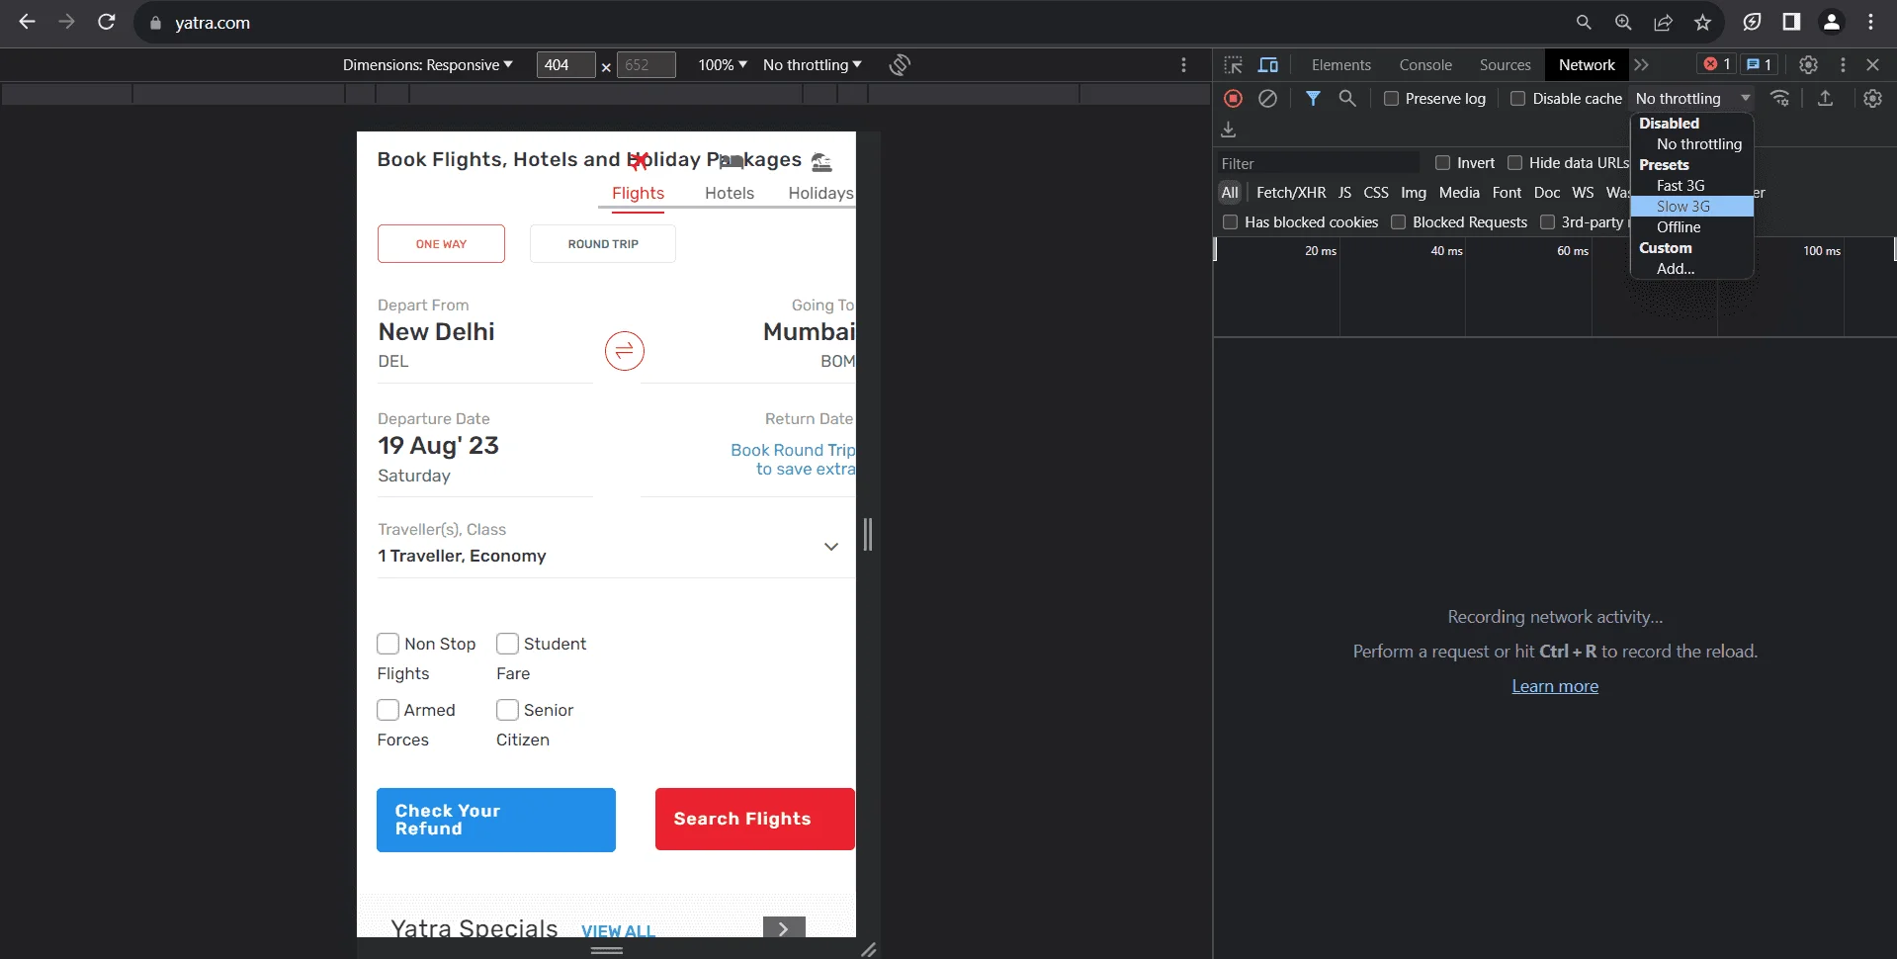
Task: Check the 3rd-party requests checkbox
Action: pos(1547,222)
